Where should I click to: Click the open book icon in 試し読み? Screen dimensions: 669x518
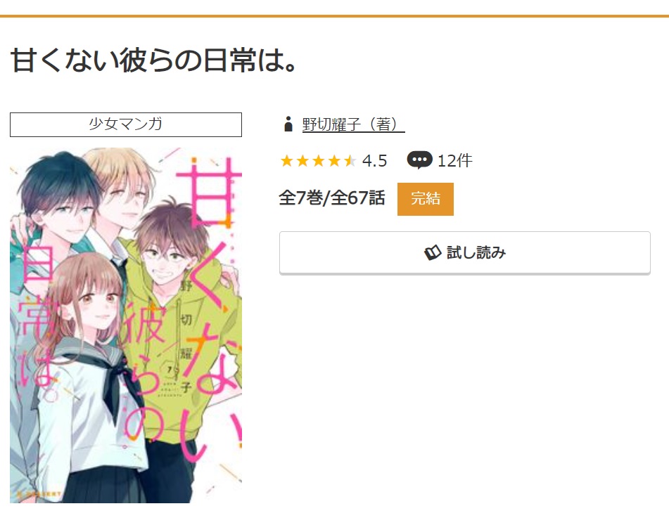pyautogui.click(x=433, y=253)
